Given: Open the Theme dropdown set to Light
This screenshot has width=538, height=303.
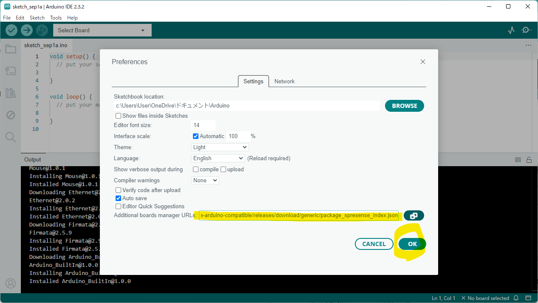Looking at the screenshot, I should coord(220,147).
